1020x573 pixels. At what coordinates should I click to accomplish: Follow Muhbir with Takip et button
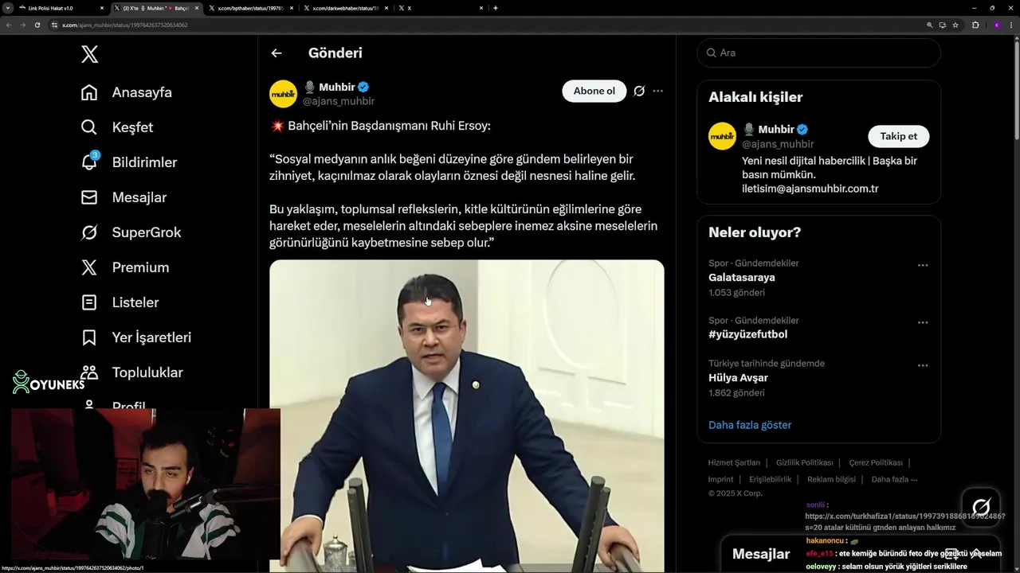[899, 136]
